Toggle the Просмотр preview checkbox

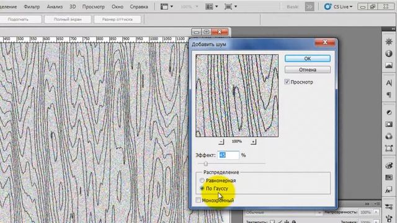(x=287, y=82)
